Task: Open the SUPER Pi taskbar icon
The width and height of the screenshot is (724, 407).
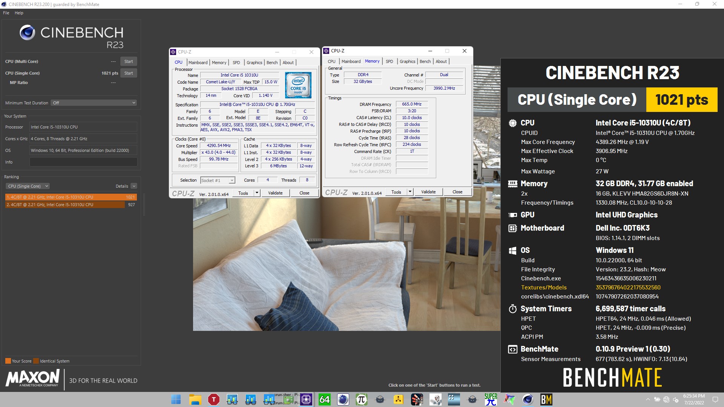Action: point(491,399)
